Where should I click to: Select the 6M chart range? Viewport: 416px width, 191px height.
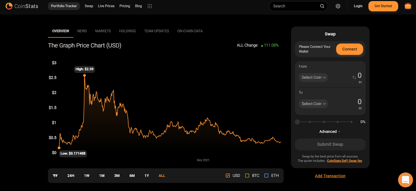[132, 176]
